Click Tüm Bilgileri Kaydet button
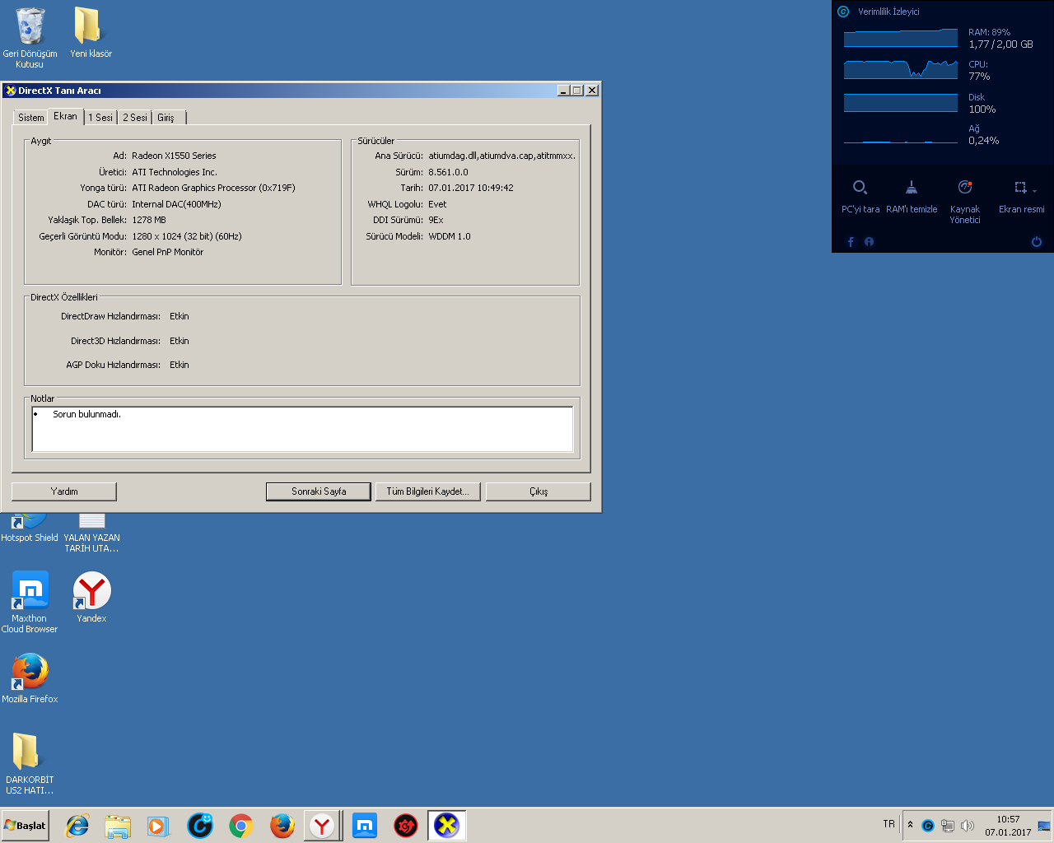This screenshot has width=1054, height=843. click(x=427, y=491)
